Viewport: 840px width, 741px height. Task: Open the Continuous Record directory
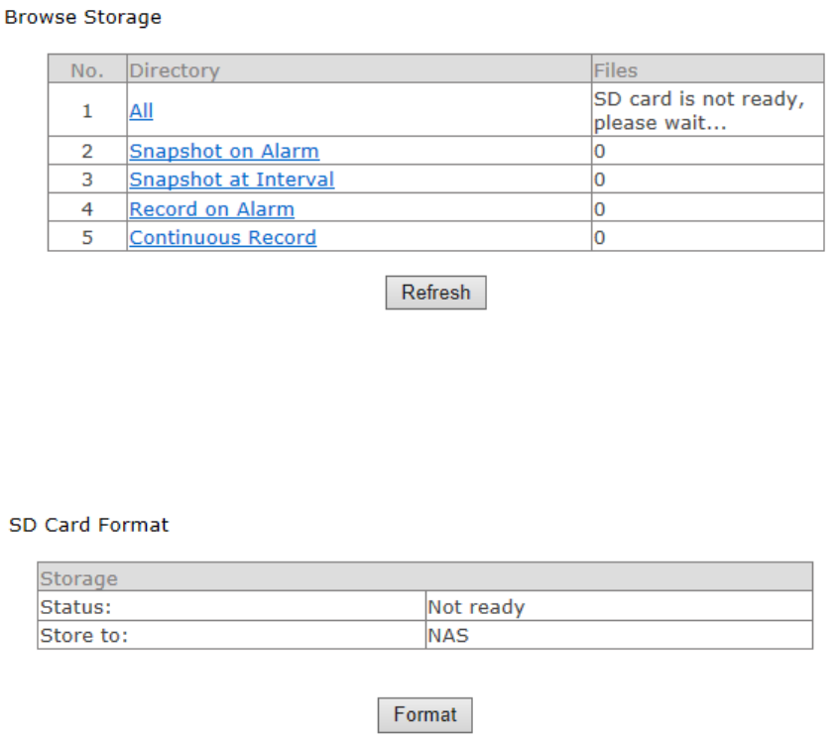[x=223, y=237]
